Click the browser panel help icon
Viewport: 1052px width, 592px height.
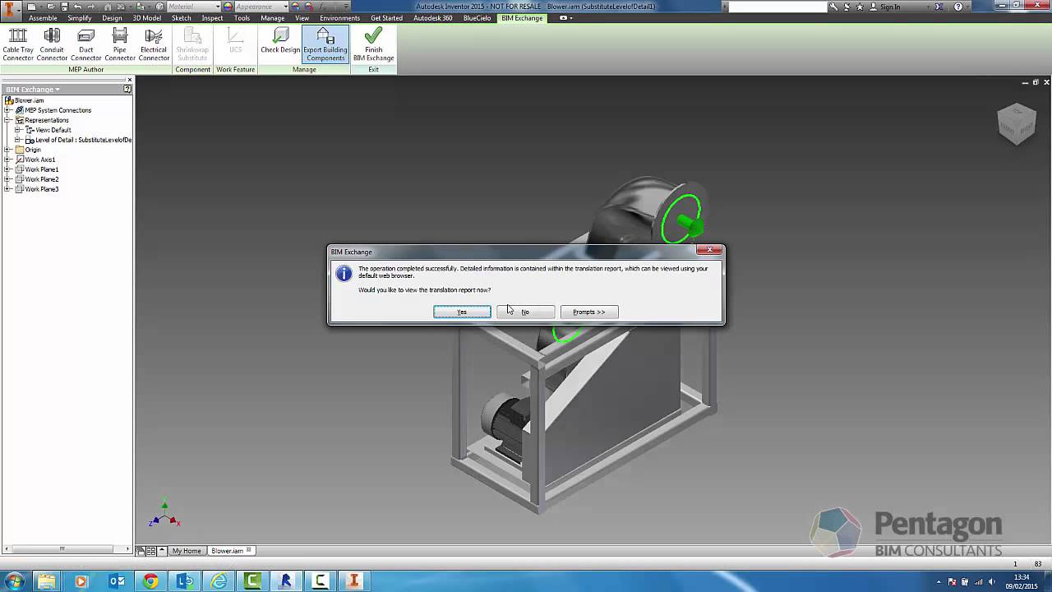pos(127,89)
